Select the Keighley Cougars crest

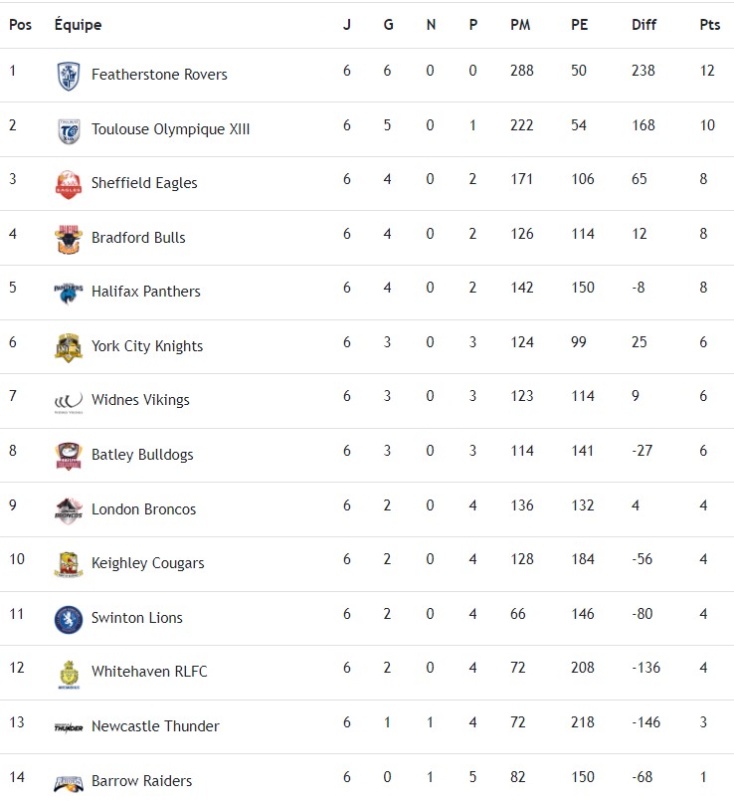click(x=68, y=564)
